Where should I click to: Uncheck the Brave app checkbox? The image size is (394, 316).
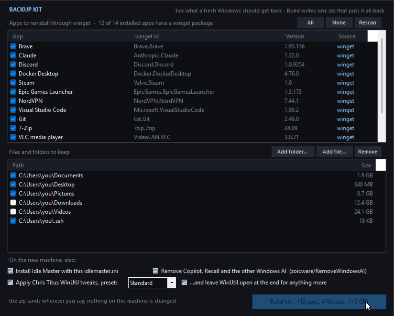pos(13,46)
